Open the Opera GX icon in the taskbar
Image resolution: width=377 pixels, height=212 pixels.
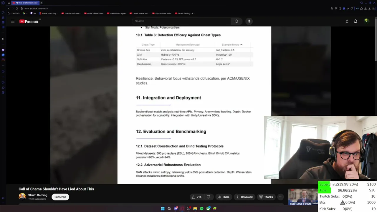pos(182,208)
